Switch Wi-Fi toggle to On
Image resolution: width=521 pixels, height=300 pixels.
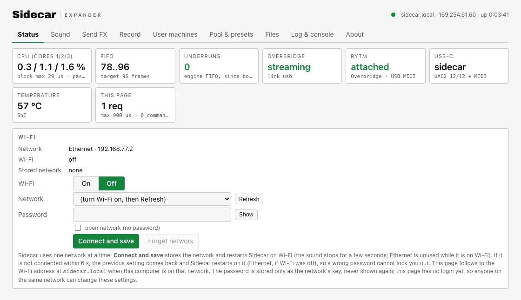[86, 183]
